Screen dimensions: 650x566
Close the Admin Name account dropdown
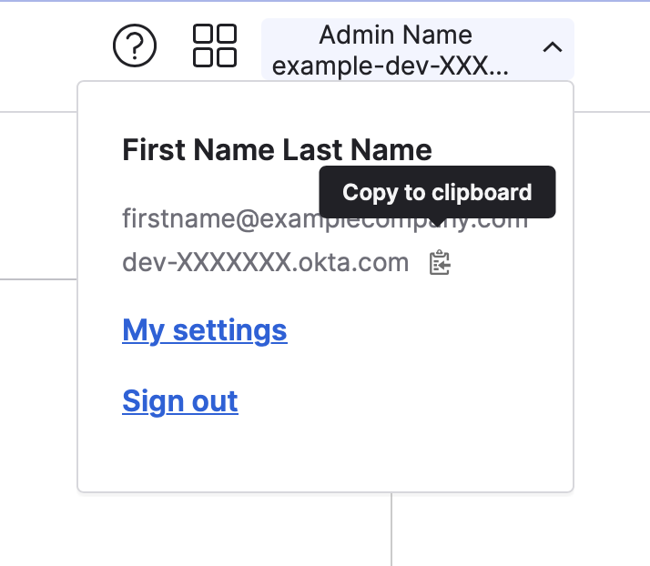point(418,49)
